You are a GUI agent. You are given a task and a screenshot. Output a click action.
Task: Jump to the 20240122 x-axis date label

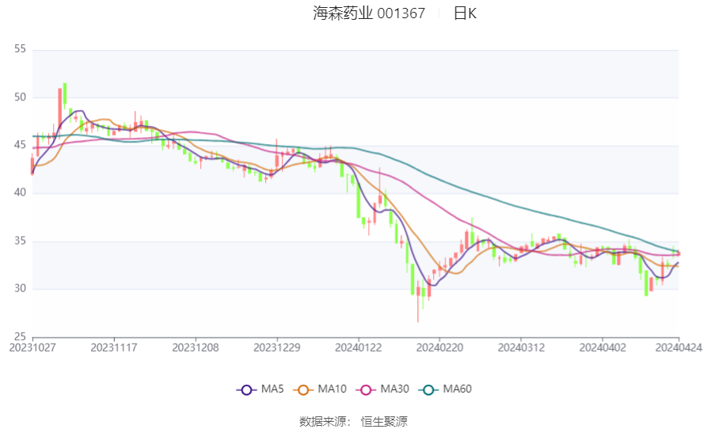tap(358, 347)
